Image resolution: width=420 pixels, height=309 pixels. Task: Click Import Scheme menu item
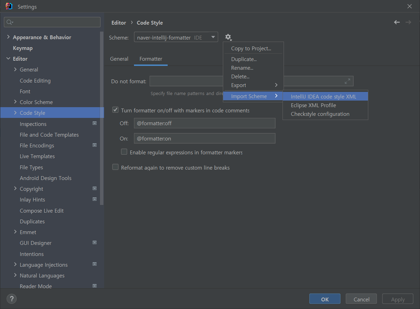coord(253,96)
